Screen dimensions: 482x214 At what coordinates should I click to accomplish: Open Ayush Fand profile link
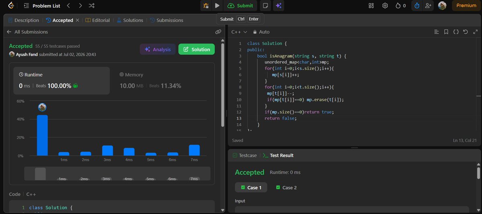(x=27, y=54)
